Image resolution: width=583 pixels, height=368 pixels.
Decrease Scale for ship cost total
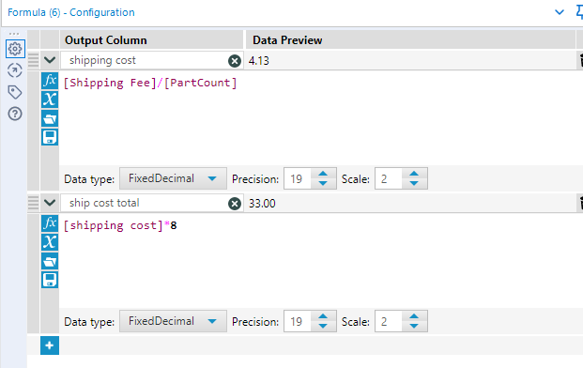[414, 326]
